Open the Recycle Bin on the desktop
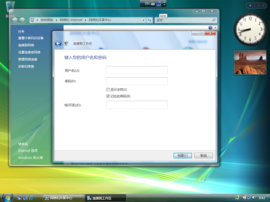270x202 pixels. pyautogui.click(x=10, y=6)
